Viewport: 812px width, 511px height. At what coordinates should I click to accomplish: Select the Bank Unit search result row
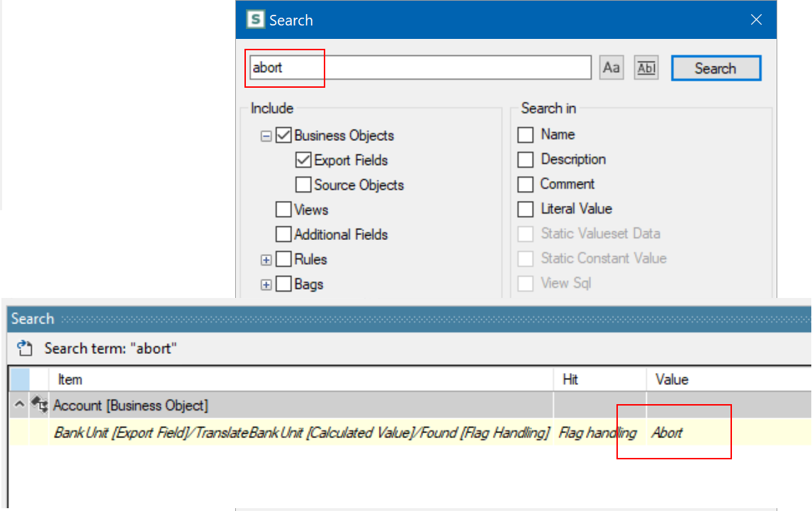tap(283, 432)
